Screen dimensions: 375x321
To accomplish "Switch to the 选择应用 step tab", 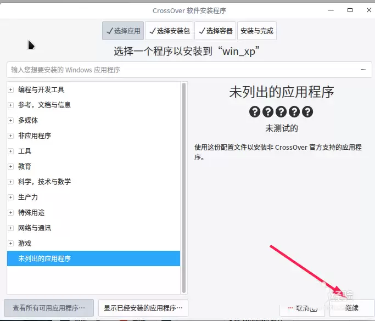I will 123,31.
